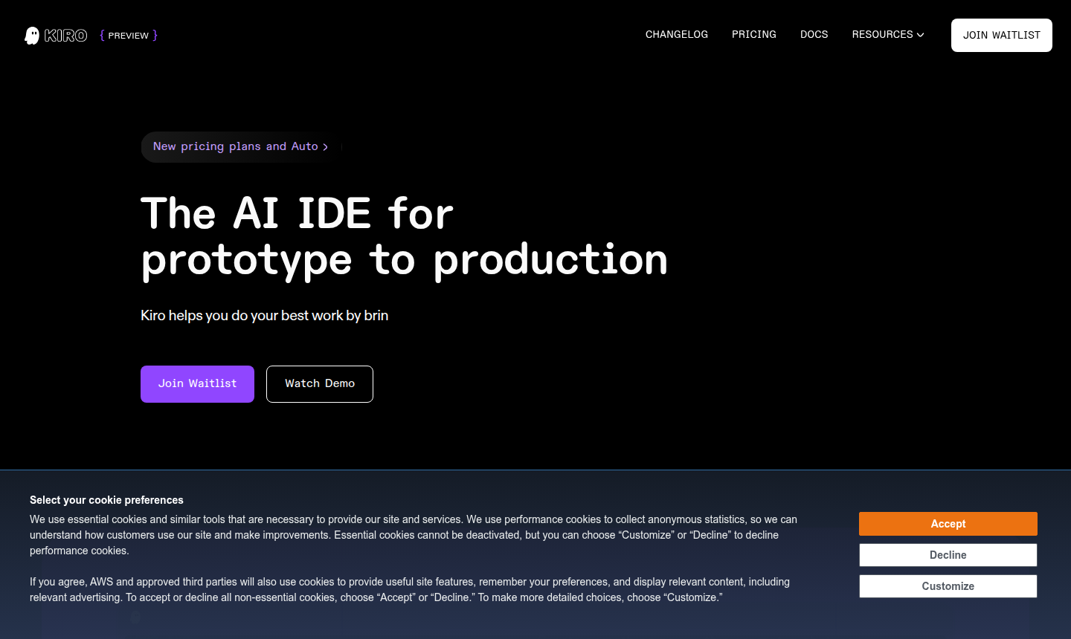Screen dimensions: 1071x639
Task: Customize cookie preferences
Action: coord(948,586)
